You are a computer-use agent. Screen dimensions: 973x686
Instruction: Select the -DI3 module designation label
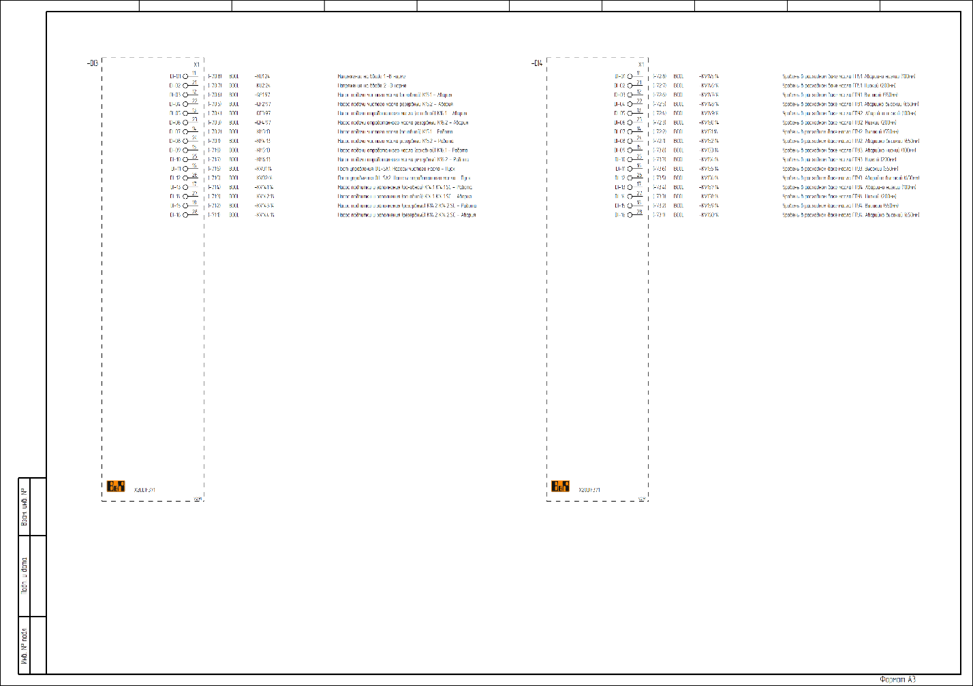coord(93,63)
